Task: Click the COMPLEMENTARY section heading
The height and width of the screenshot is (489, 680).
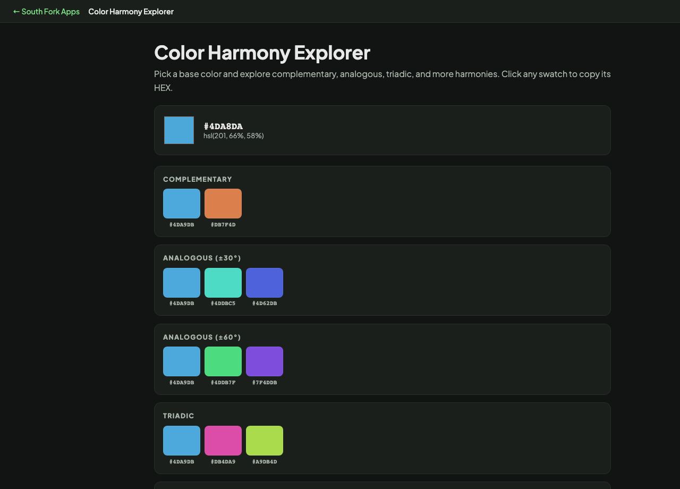Action: [198, 179]
